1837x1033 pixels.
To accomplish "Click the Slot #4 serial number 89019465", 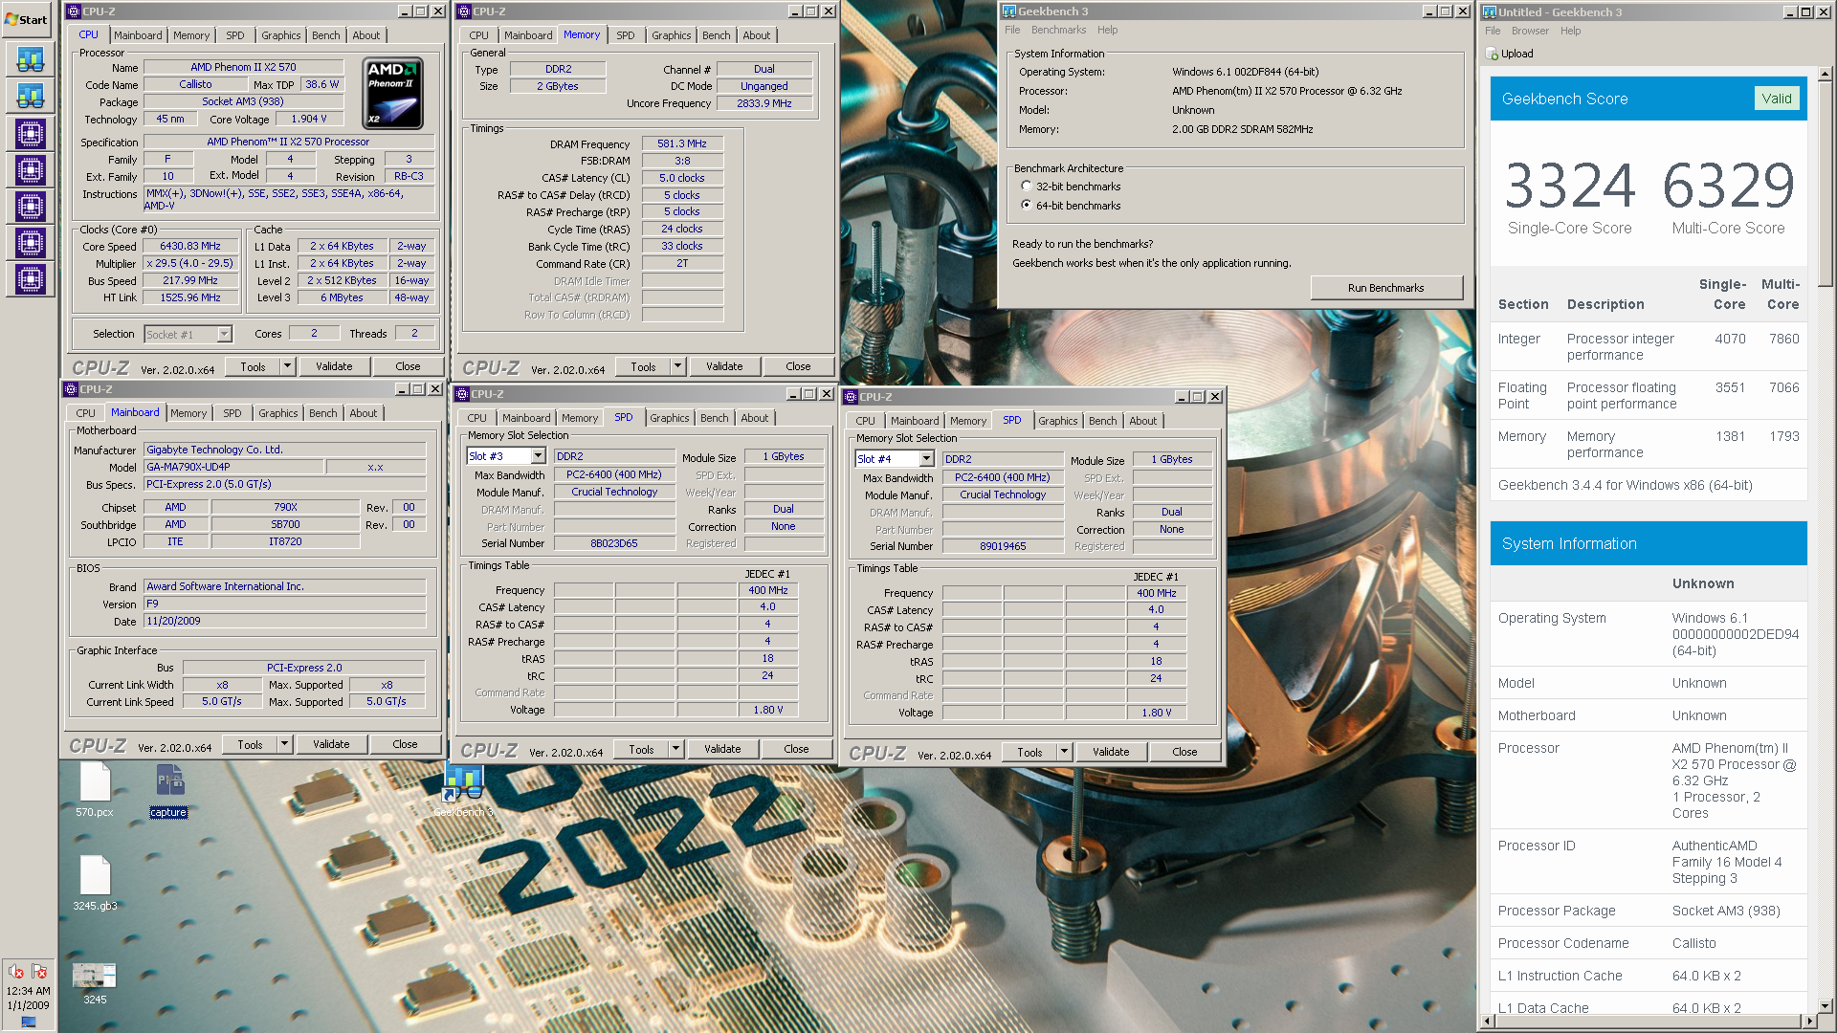I will (1003, 546).
